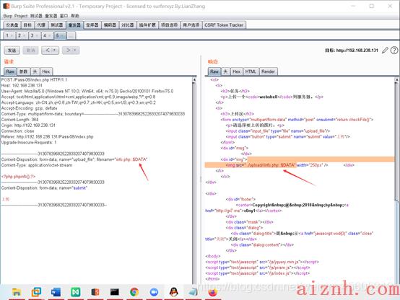Open File Explorer from the taskbar
The width and height of the screenshot is (400, 300).
click(x=17, y=292)
